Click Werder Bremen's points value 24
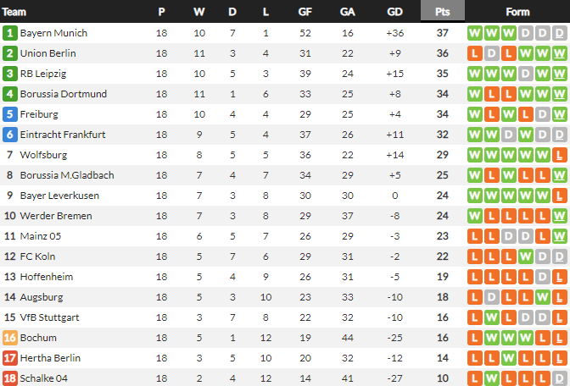This screenshot has height=386, width=570. (442, 216)
